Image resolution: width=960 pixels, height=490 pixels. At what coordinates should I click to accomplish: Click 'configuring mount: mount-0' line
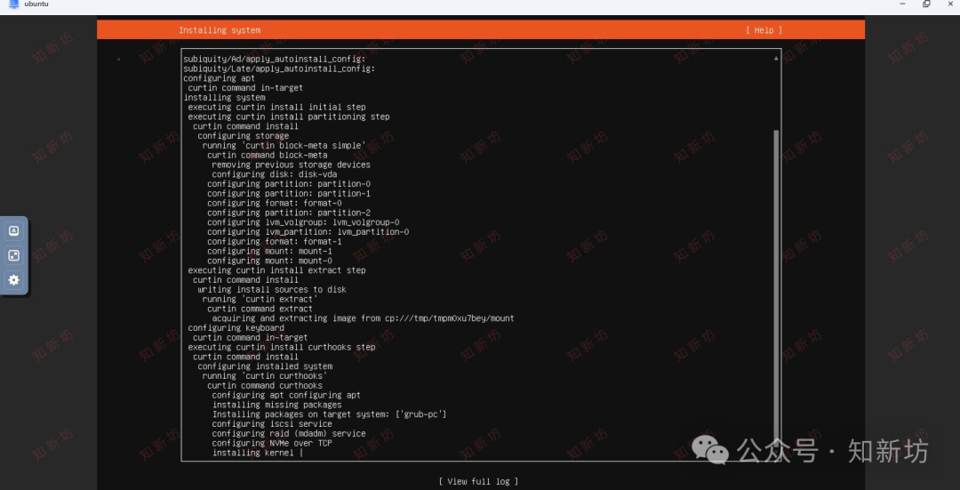pyautogui.click(x=269, y=261)
